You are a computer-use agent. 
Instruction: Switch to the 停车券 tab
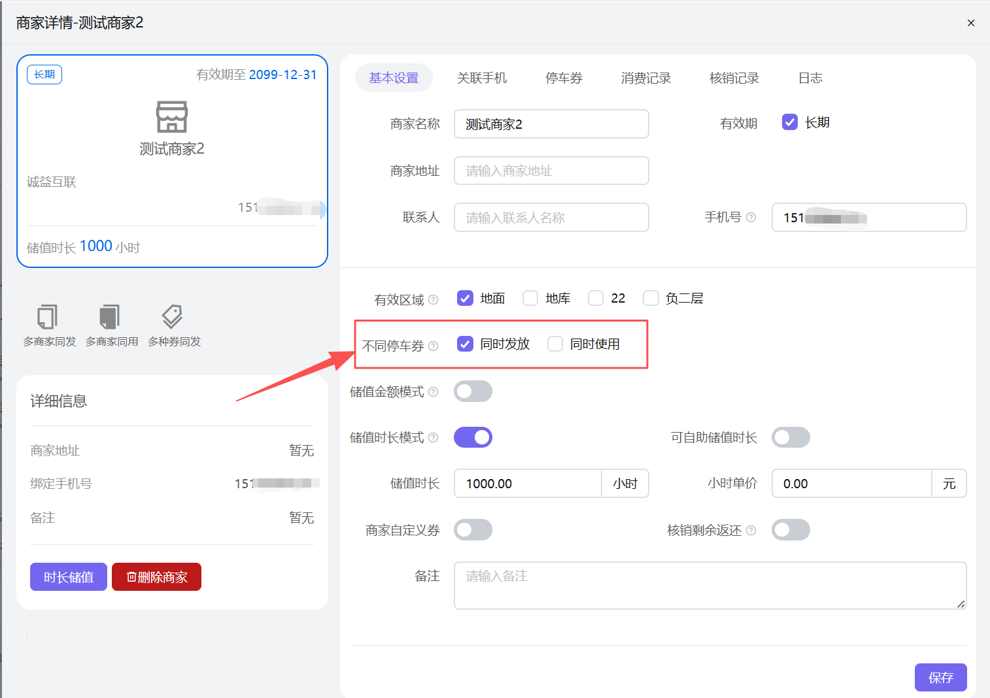(x=563, y=78)
